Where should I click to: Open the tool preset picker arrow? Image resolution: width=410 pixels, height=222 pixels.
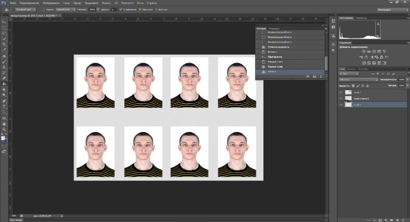point(11,10)
